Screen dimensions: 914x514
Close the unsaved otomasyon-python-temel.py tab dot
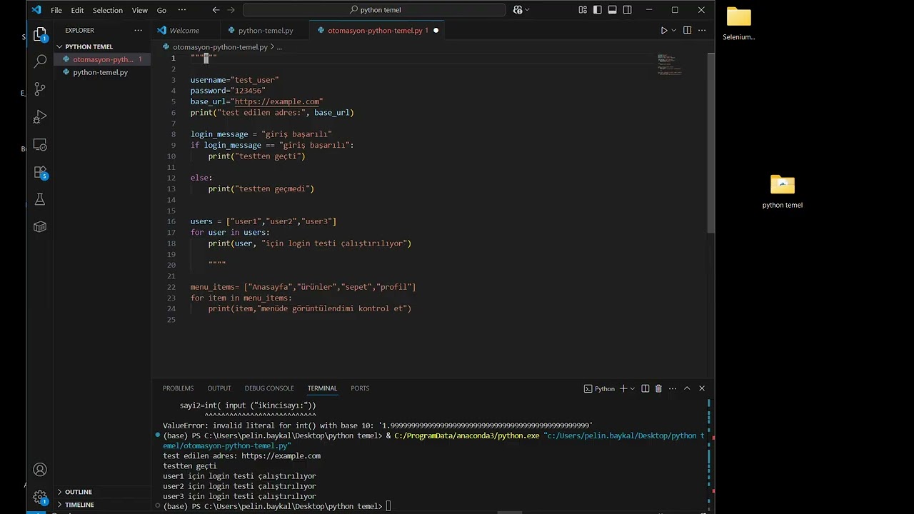[436, 31]
